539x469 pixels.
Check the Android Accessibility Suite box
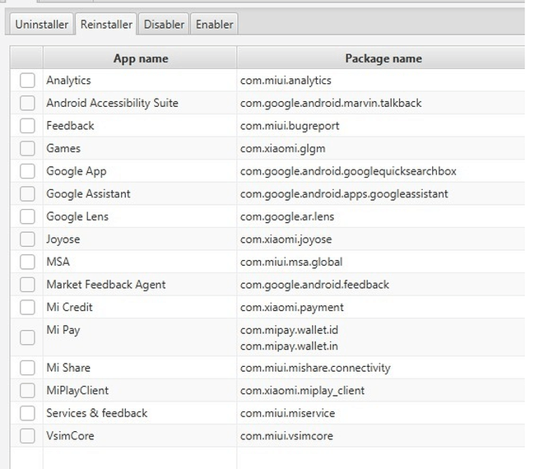click(27, 103)
